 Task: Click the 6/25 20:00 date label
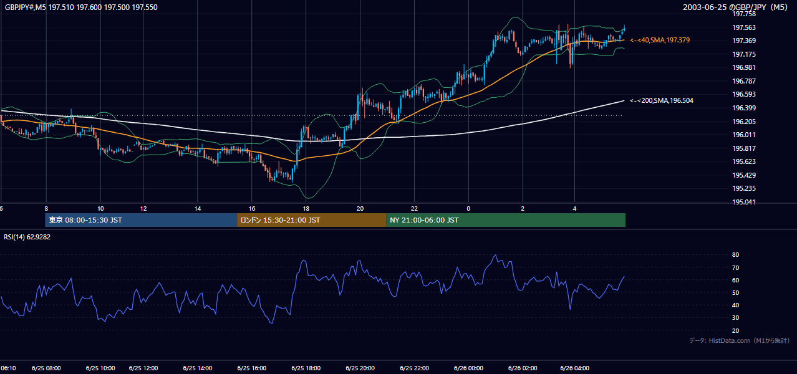(359, 368)
